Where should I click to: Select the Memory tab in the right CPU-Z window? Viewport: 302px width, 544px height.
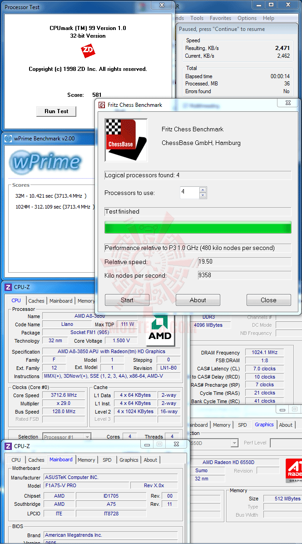point(222,424)
